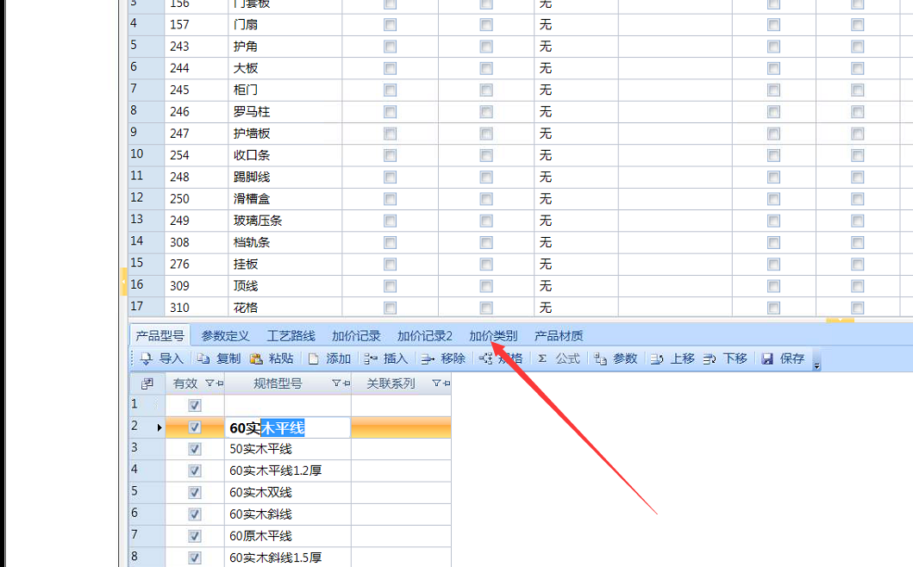
Task: Tick first checkbox in 罗马柱 row
Action: (391, 111)
